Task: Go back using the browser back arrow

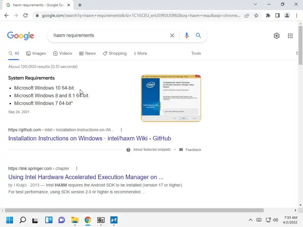Action: click(7, 15)
